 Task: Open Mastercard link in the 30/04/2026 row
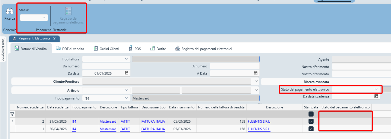pos(108,129)
